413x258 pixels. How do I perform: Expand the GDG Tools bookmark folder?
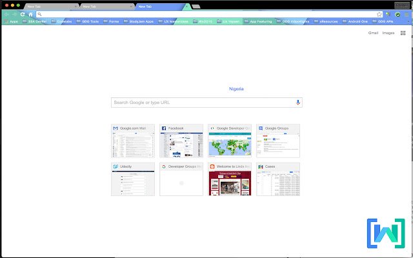pos(88,21)
